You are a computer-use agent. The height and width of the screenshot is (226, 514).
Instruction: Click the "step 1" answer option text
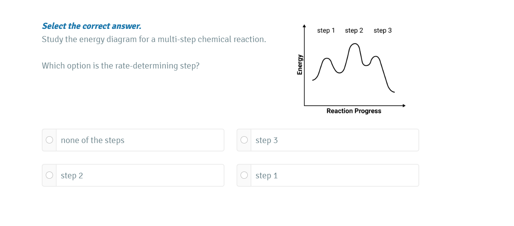pyautogui.click(x=267, y=176)
